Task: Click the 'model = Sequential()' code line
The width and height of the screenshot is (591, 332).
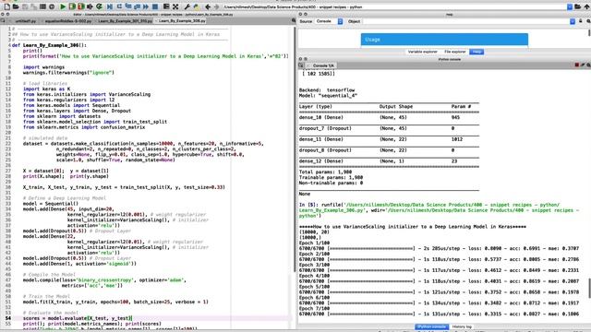Action: point(51,203)
